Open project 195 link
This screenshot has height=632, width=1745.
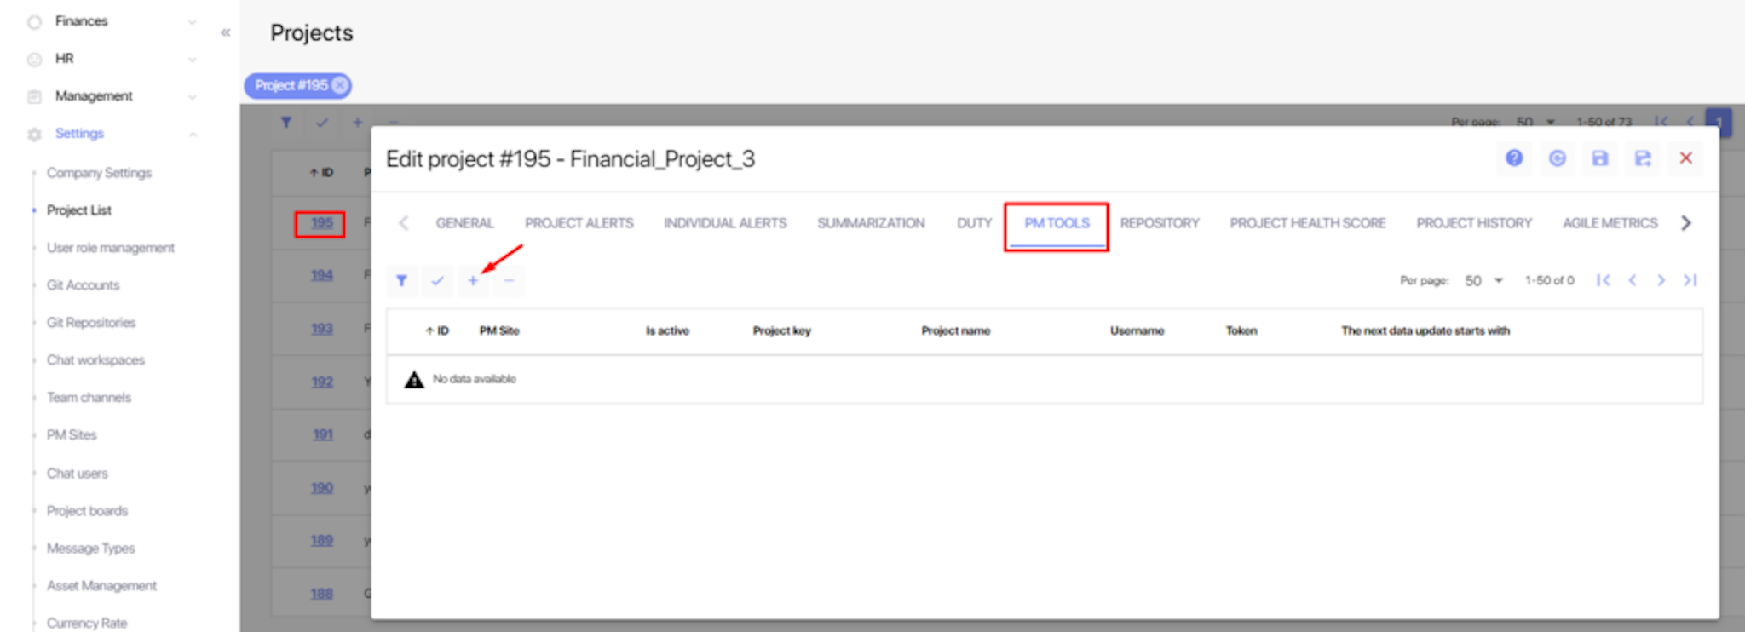click(322, 223)
